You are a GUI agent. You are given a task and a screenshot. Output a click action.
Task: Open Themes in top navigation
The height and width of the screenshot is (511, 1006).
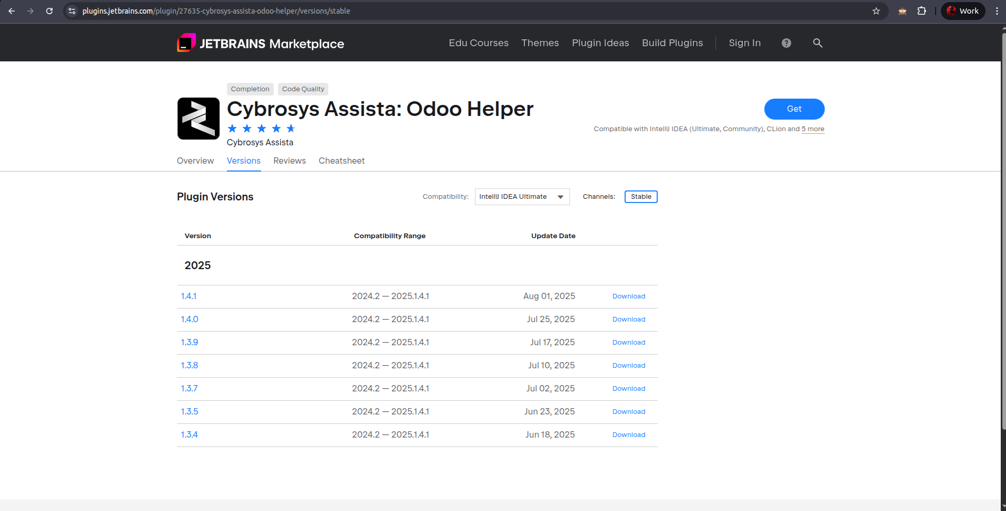tap(540, 43)
